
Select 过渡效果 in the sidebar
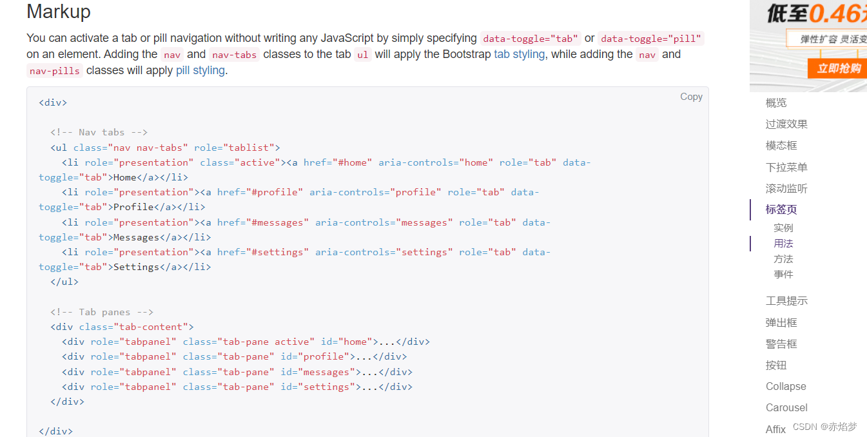click(x=786, y=124)
